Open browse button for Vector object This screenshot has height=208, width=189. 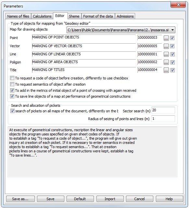[166, 46]
